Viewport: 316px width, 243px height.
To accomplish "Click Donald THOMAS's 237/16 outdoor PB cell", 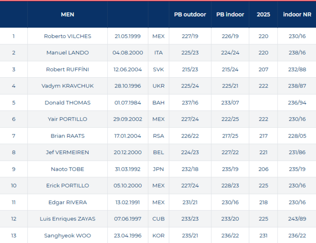I will pyautogui.click(x=190, y=103).
